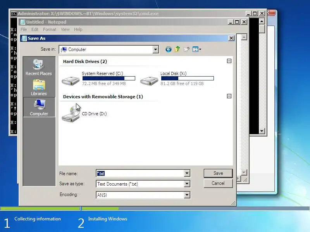Click the cmd.exe window system icon
310x232 pixels.
(14, 14)
